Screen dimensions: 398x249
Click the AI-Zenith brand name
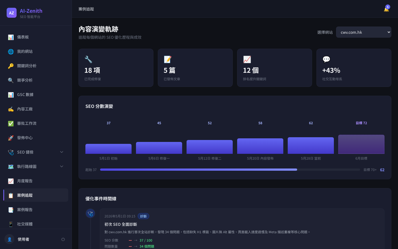[31, 11]
